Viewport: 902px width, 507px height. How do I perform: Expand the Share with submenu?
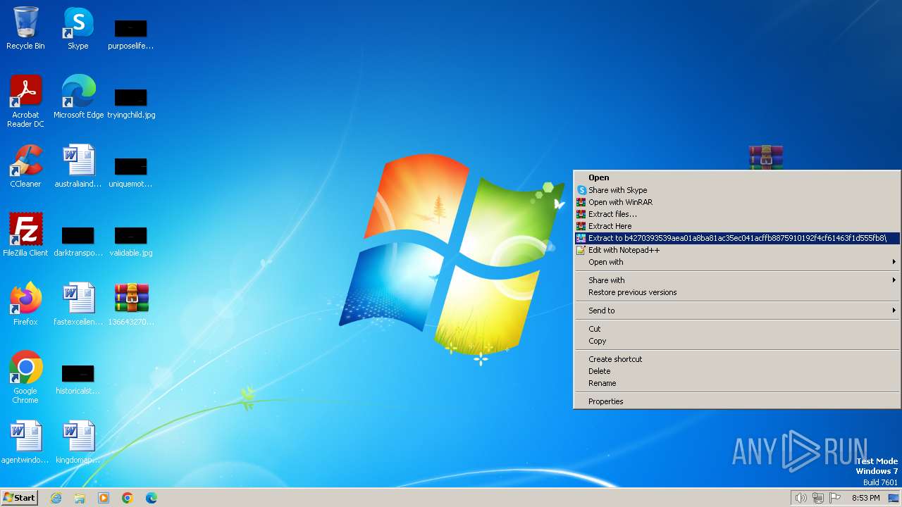(x=737, y=280)
